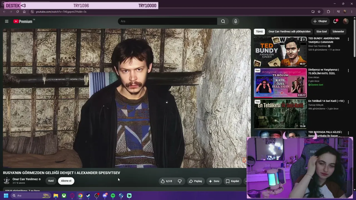Bookmark this page with the star
356x200 pixels.
[319, 12]
